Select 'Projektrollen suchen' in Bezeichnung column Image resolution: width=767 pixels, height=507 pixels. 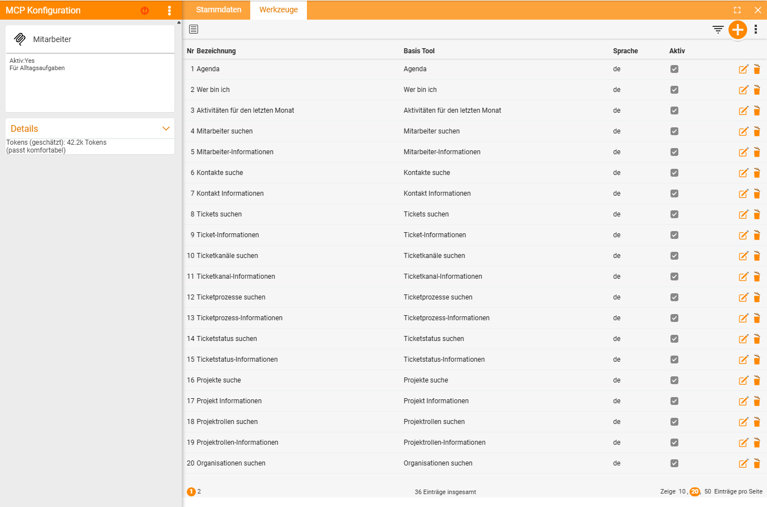point(227,422)
